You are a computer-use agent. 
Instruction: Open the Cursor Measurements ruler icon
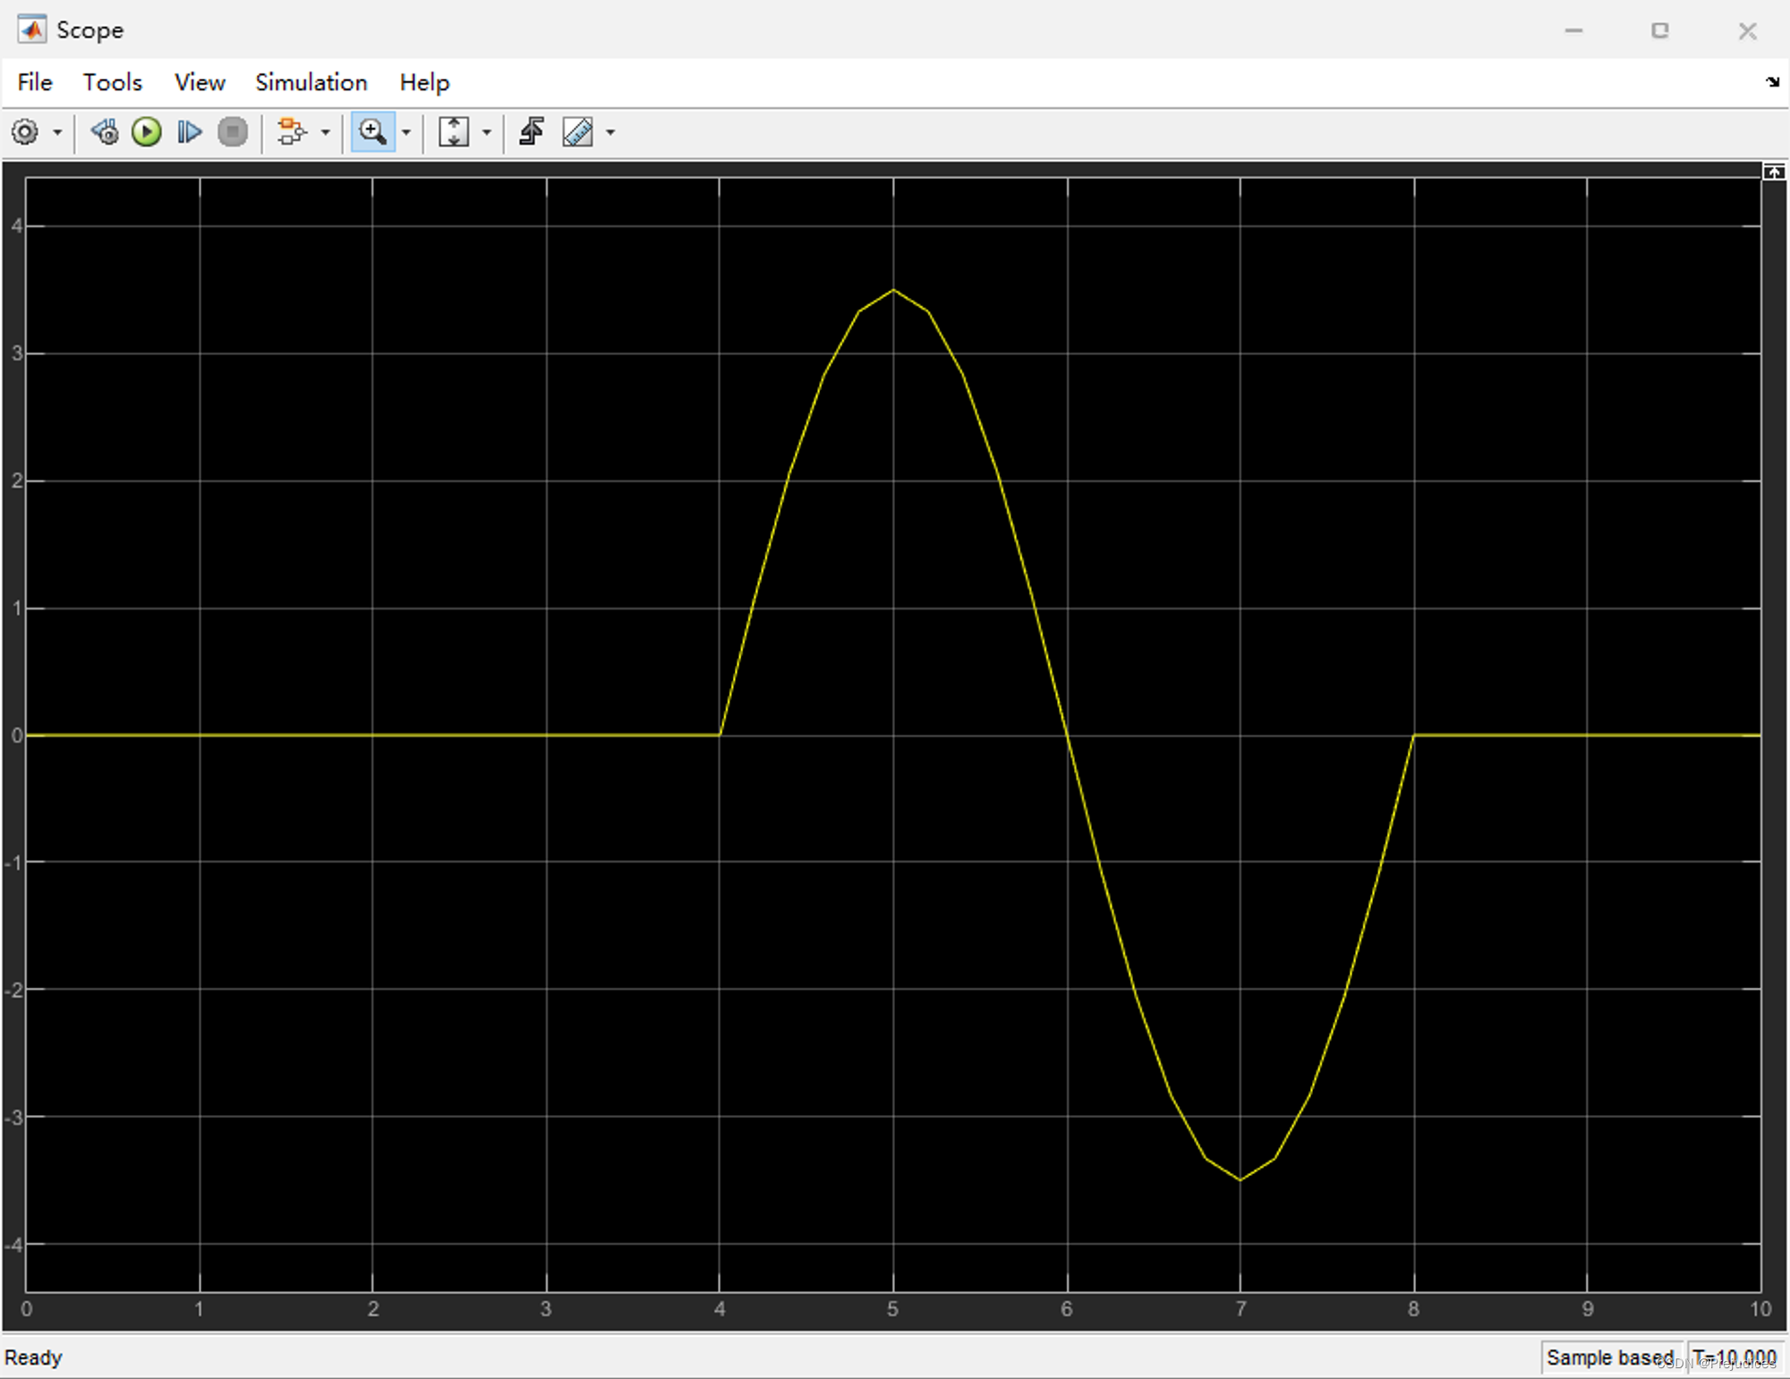[577, 132]
